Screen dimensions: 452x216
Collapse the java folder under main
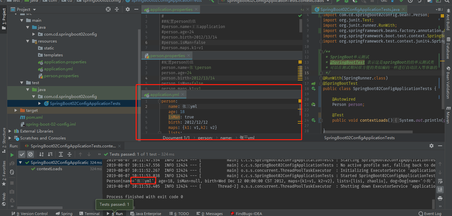28,27
